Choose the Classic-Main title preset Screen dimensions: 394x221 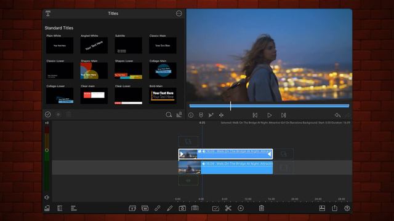point(163,45)
